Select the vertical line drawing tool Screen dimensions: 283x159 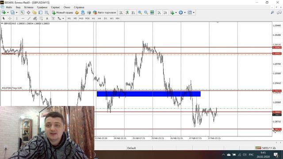pos(17,19)
